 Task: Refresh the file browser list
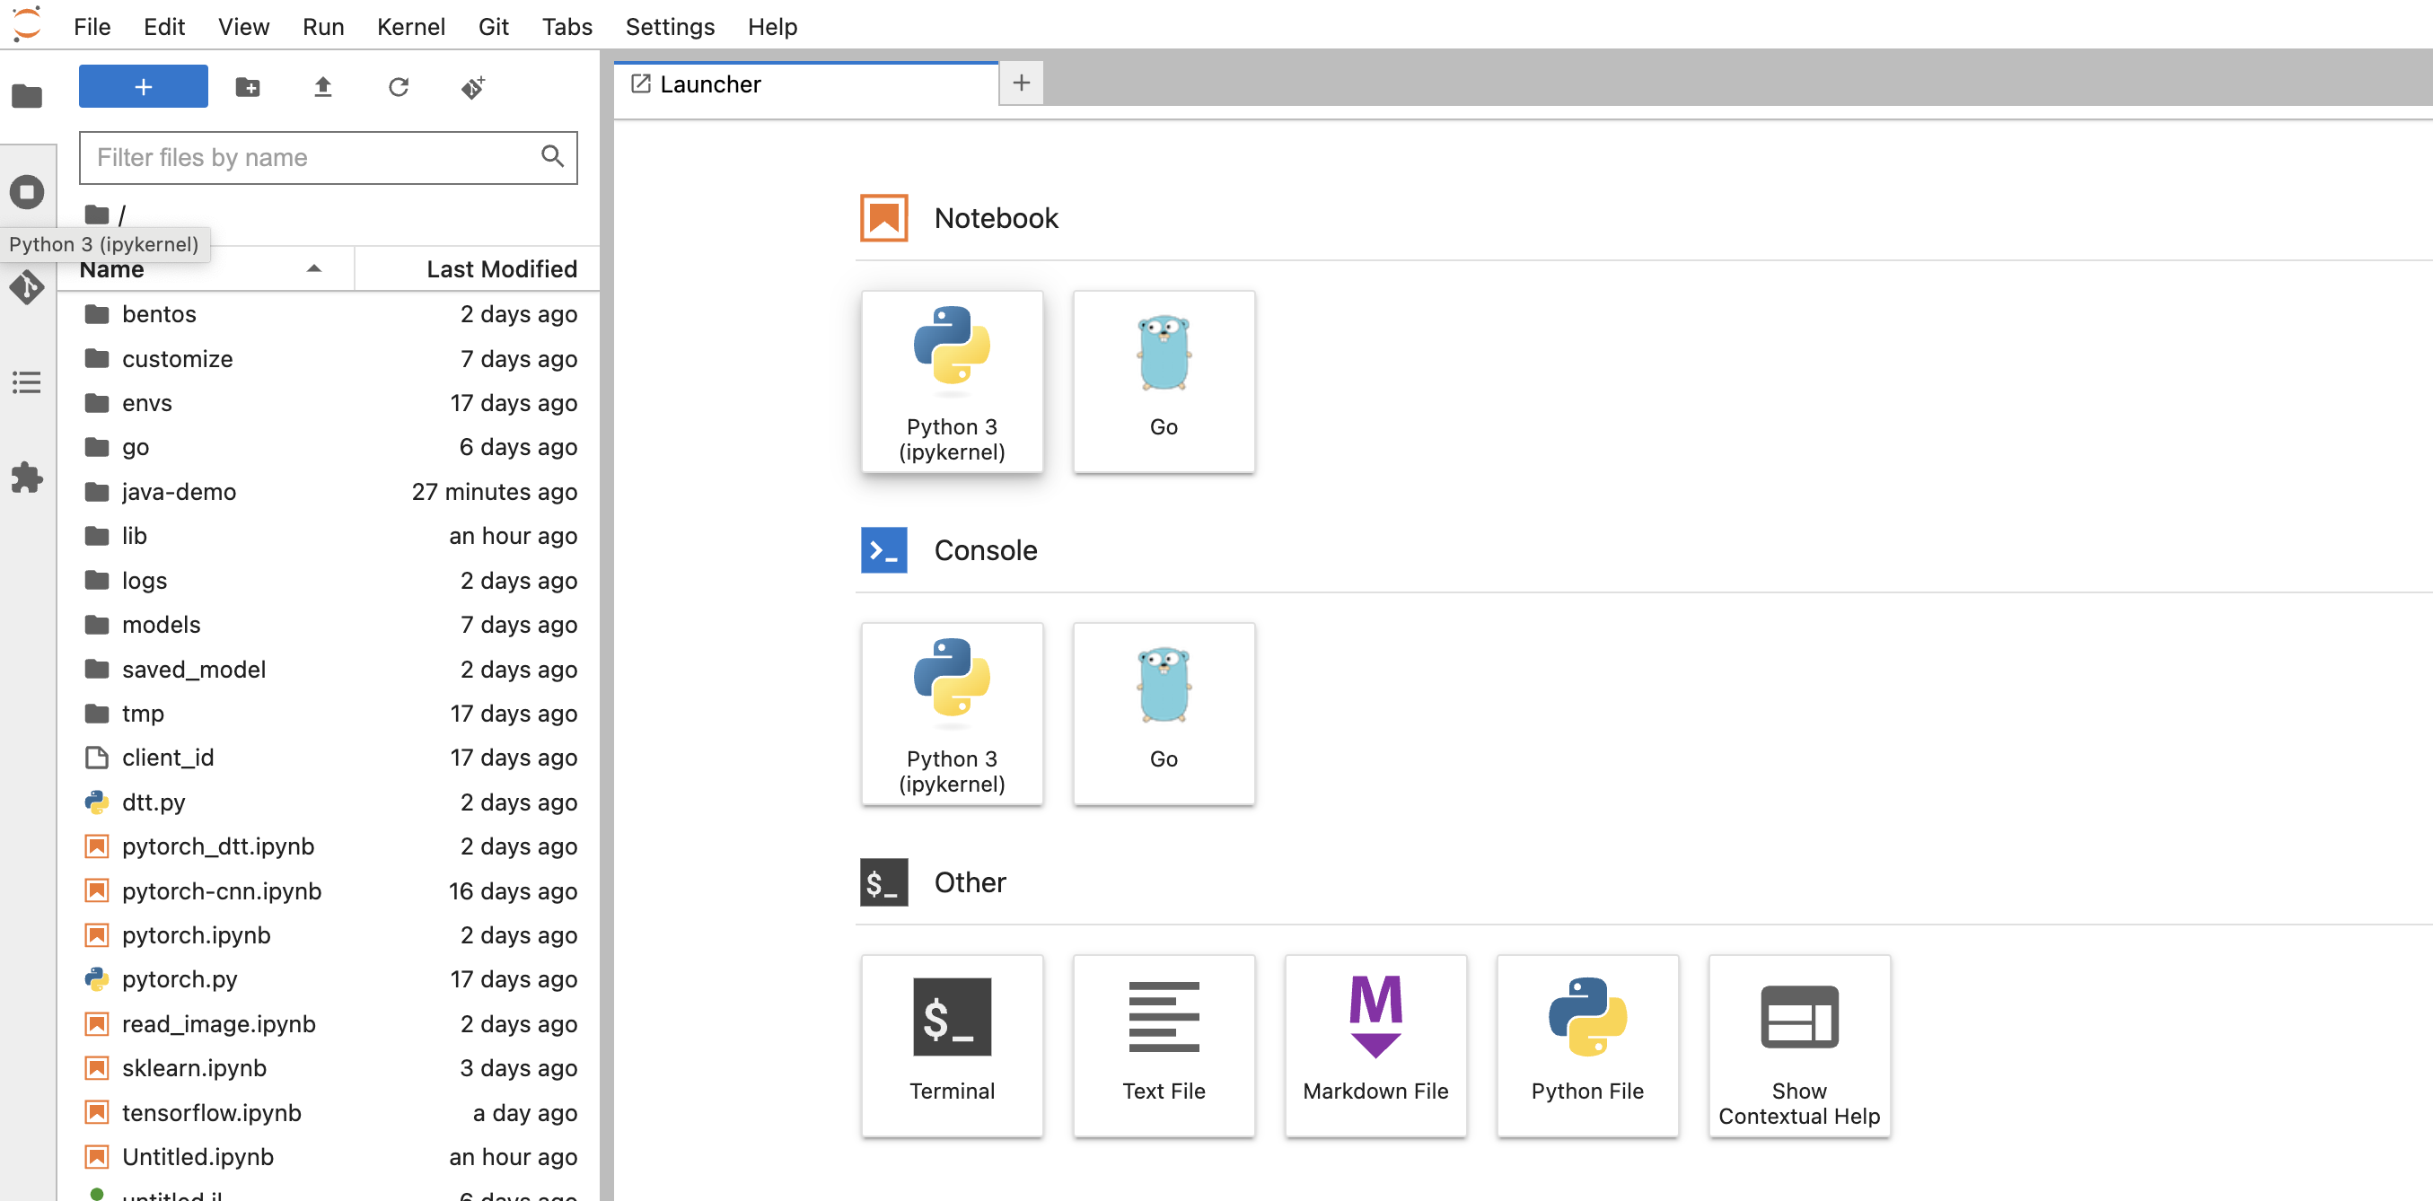399,87
